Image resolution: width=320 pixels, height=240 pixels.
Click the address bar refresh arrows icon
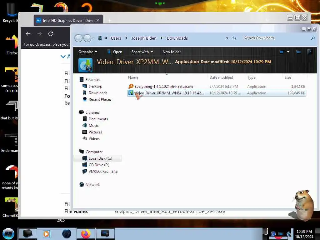click(x=234, y=38)
